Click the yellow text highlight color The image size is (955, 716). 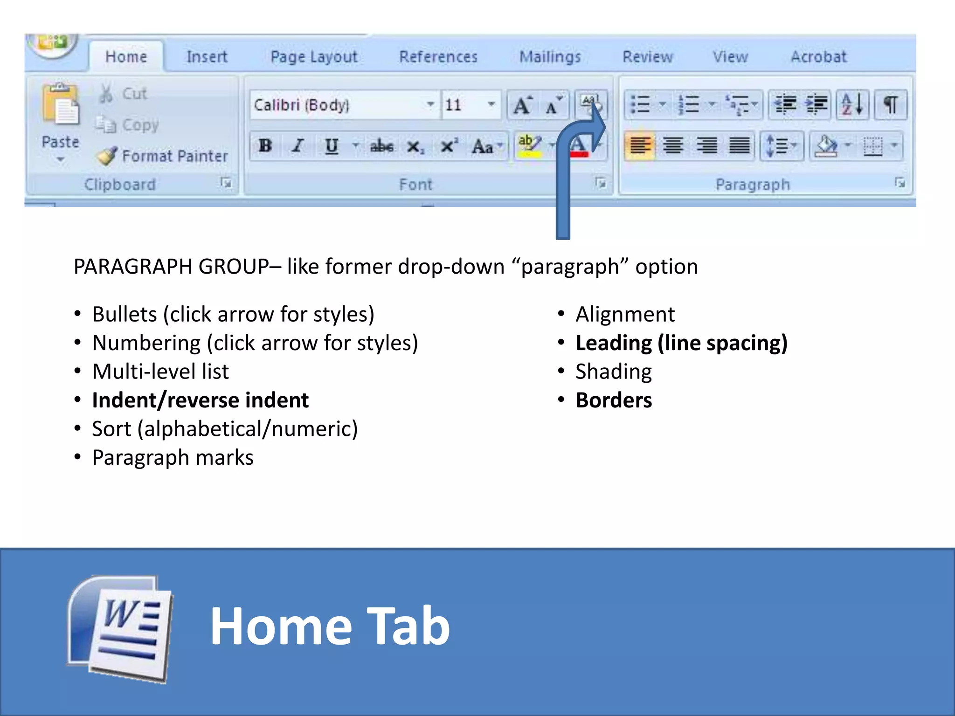pyautogui.click(x=530, y=146)
